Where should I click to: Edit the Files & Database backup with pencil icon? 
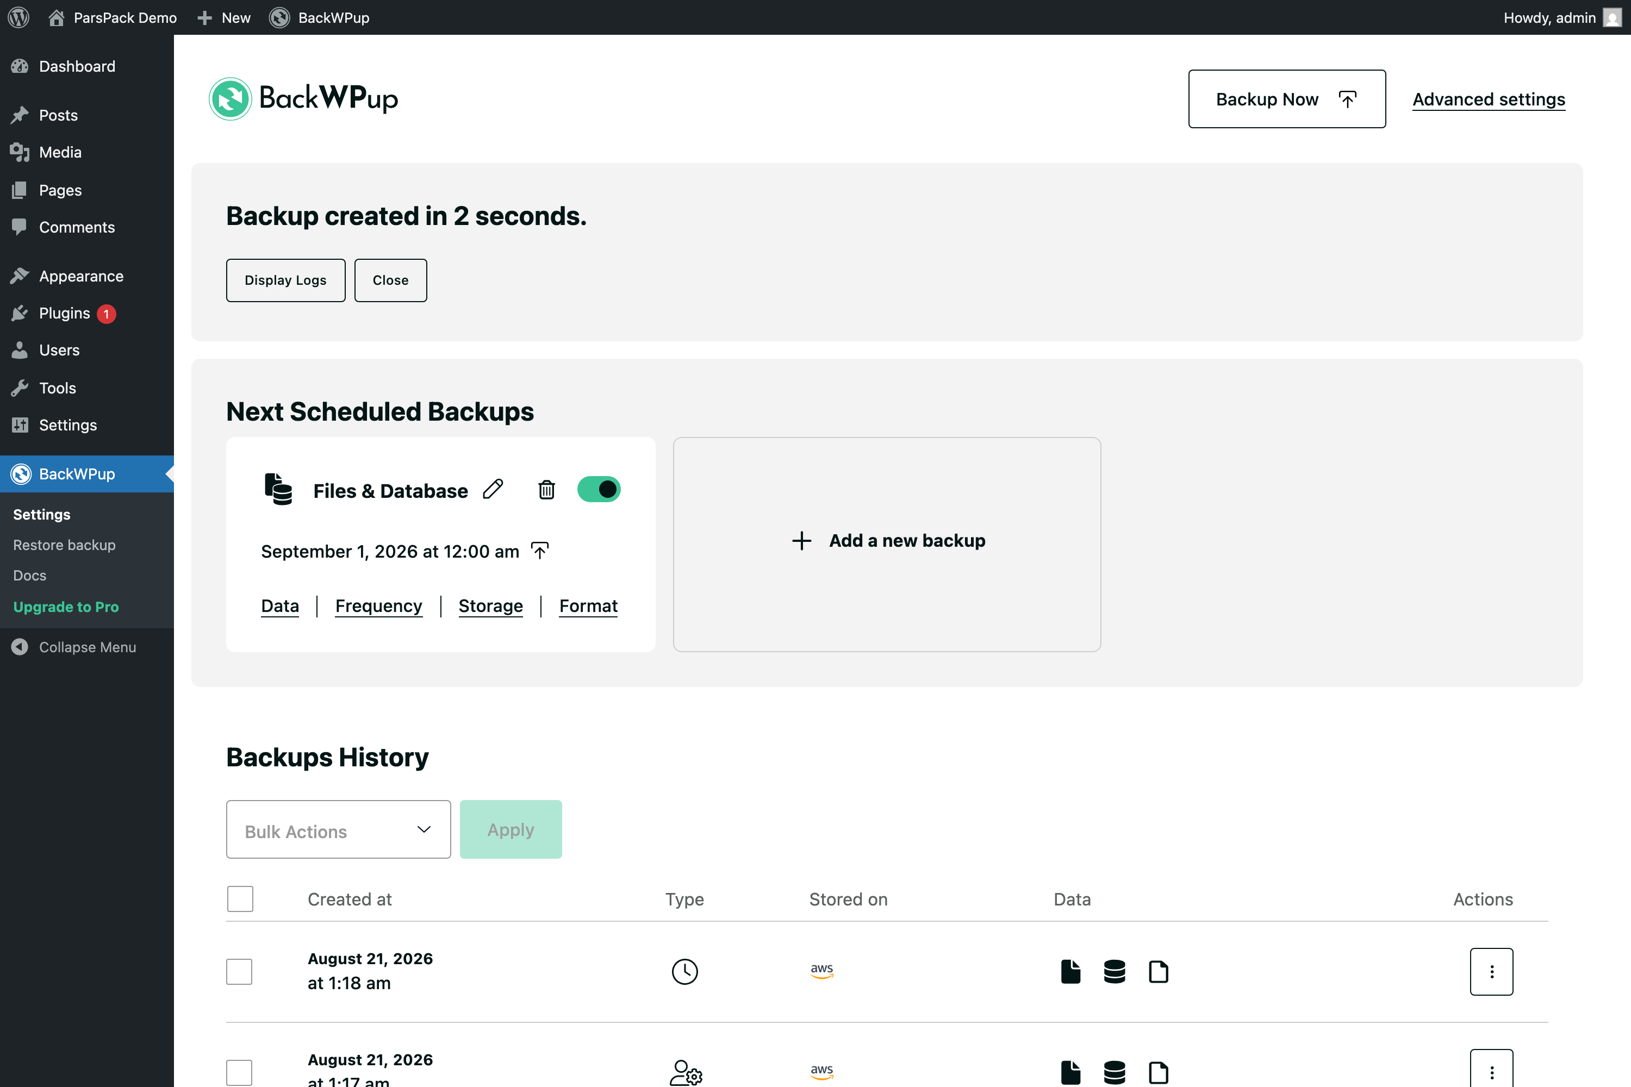point(493,490)
